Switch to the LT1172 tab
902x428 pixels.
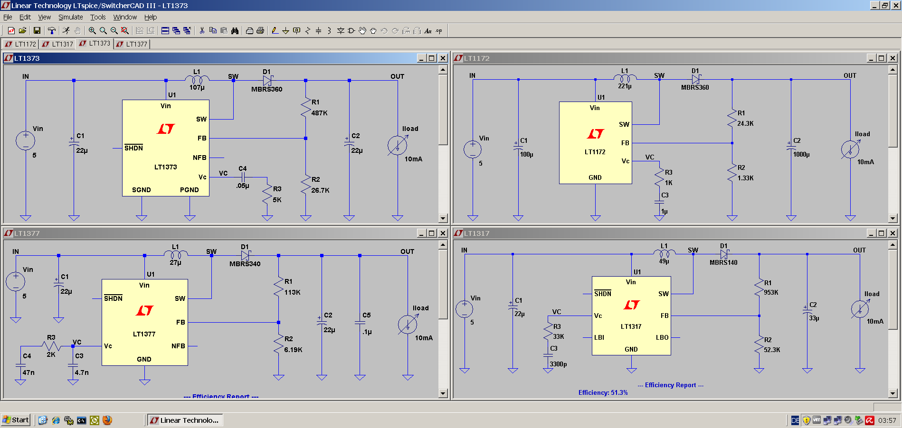20,44
